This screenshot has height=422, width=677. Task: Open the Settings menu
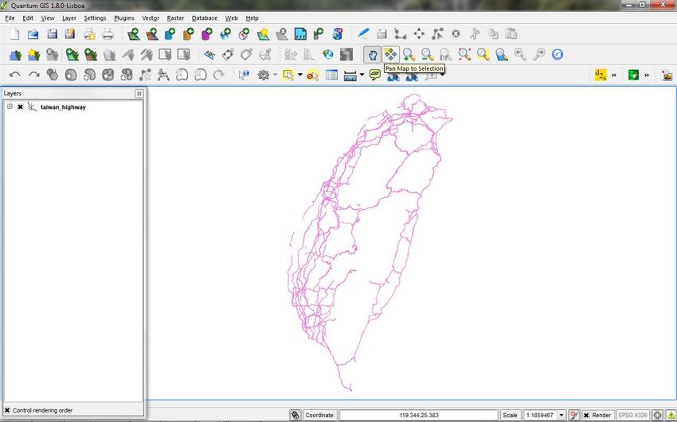coord(95,18)
